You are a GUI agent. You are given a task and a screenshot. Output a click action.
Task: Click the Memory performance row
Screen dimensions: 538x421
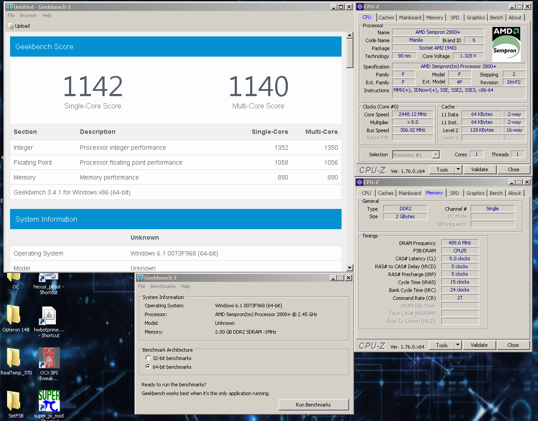[176, 177]
